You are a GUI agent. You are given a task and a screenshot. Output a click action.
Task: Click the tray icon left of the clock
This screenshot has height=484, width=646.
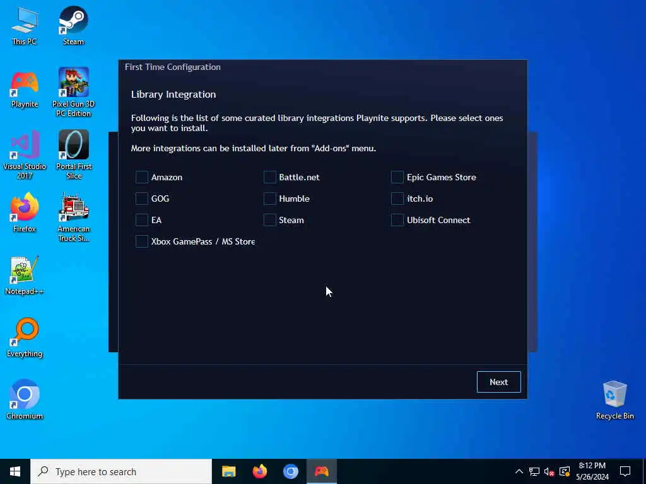point(565,471)
